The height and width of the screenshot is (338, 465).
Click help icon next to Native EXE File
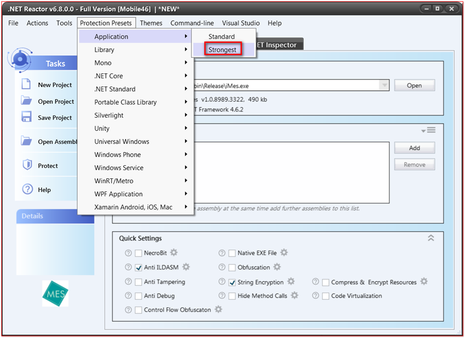pos(222,253)
